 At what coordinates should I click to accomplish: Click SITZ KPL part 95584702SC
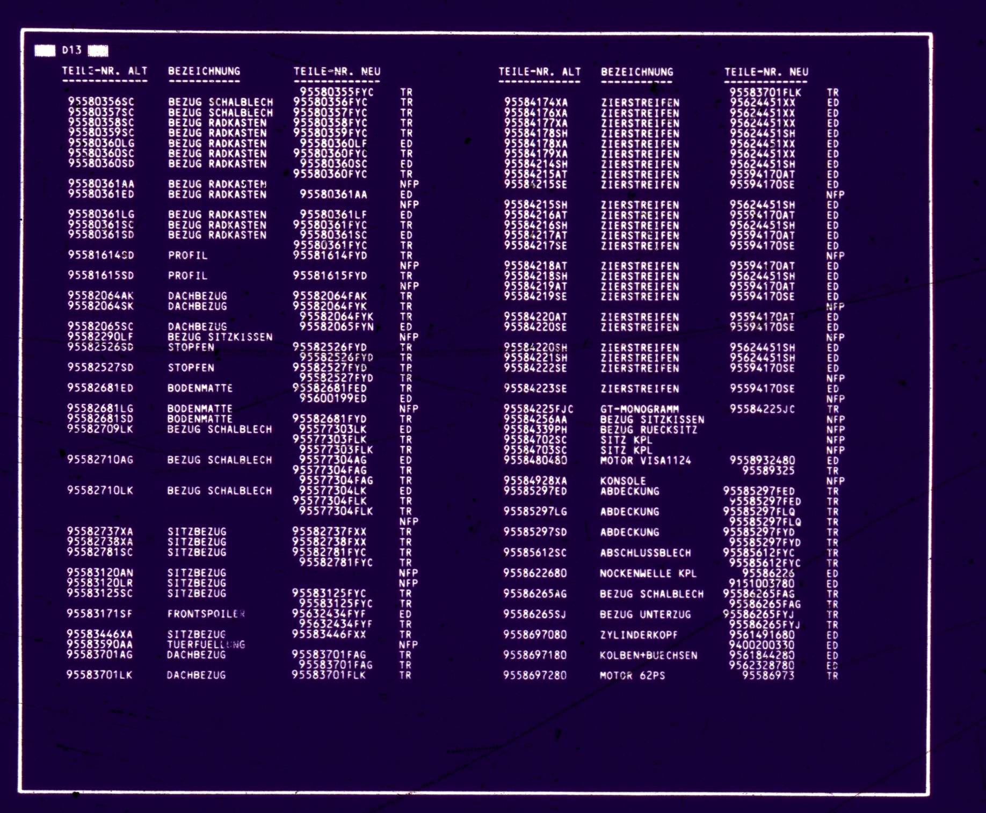(x=535, y=440)
